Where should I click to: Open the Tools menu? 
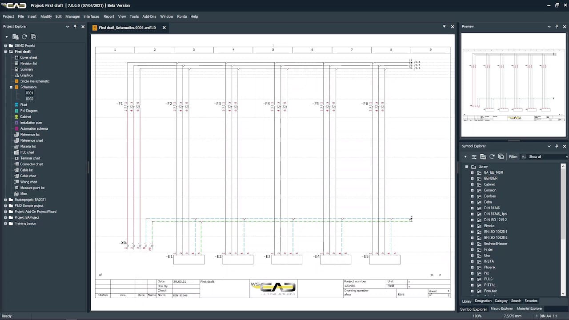click(x=134, y=16)
